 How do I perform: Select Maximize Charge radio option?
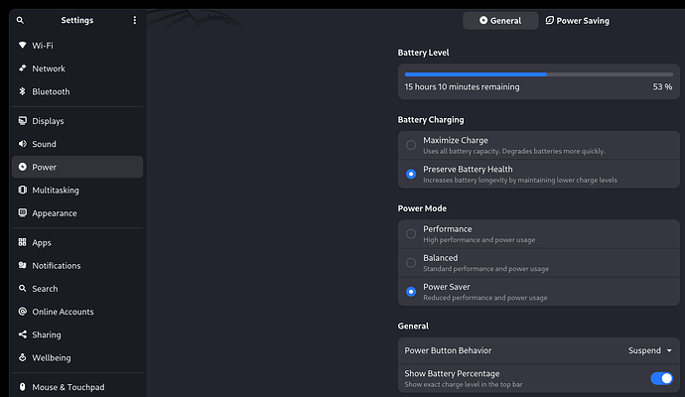[411, 145]
